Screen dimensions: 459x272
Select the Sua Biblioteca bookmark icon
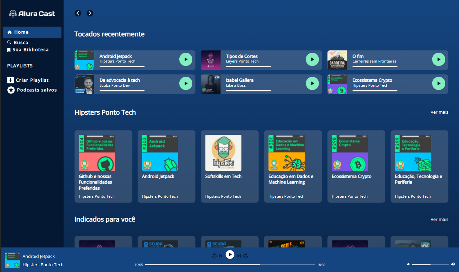click(9, 49)
